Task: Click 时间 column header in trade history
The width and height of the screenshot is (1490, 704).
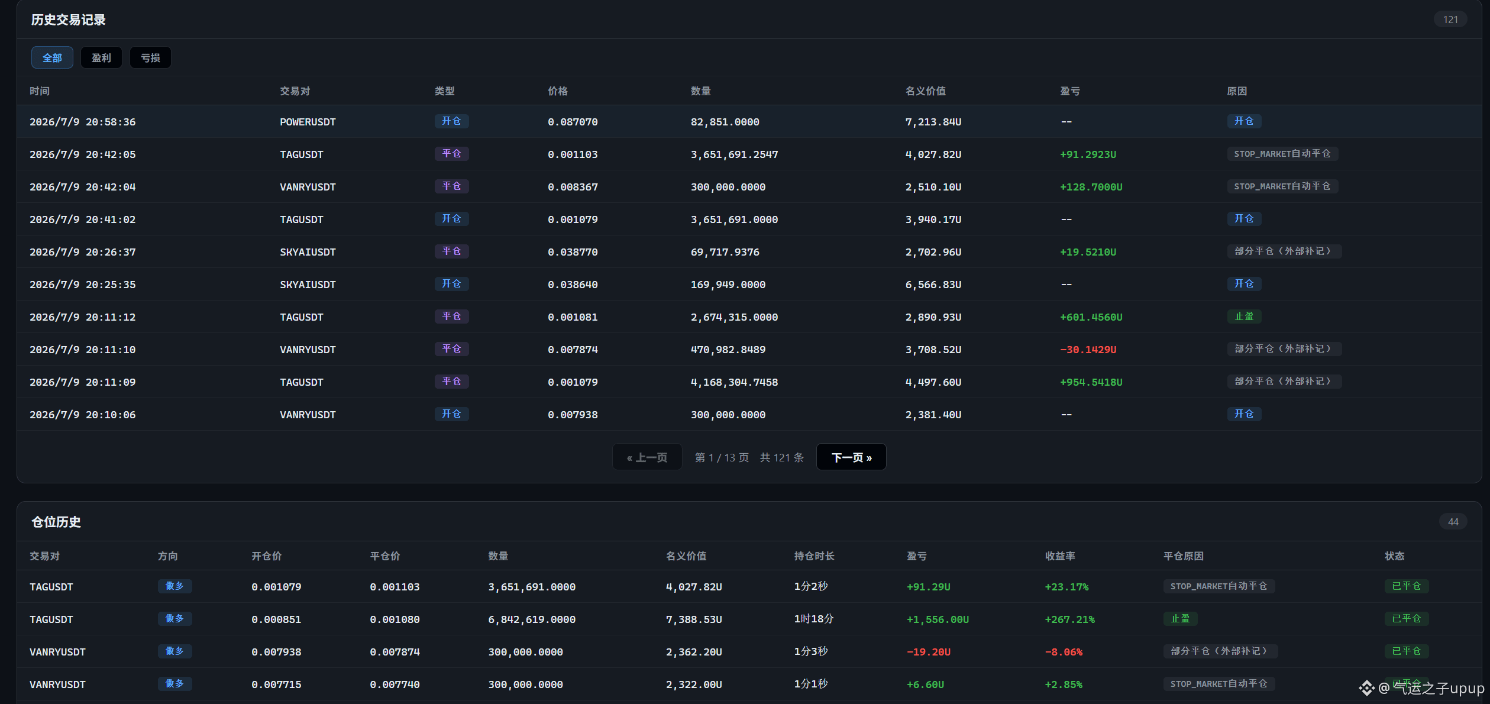Action: click(x=40, y=91)
